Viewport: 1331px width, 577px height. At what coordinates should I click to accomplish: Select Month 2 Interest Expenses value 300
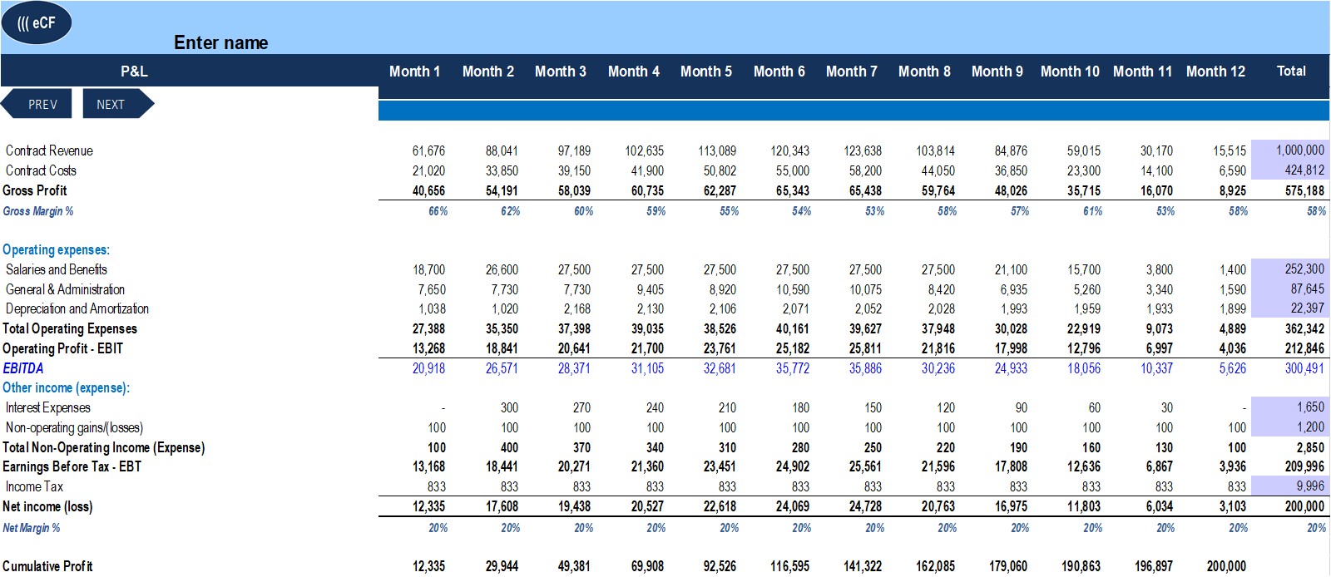(509, 407)
